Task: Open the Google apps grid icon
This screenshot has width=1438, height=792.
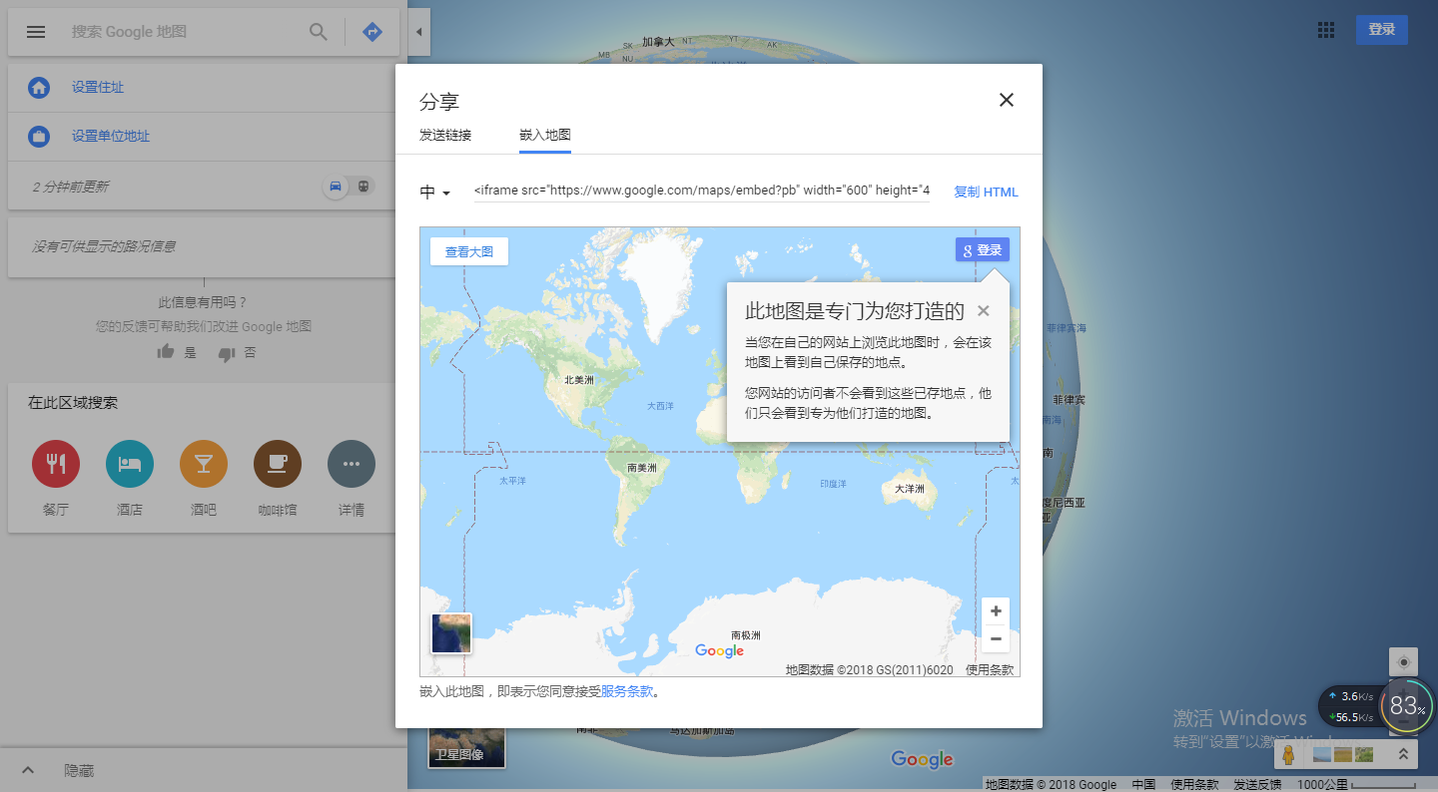Action: pos(1326,30)
